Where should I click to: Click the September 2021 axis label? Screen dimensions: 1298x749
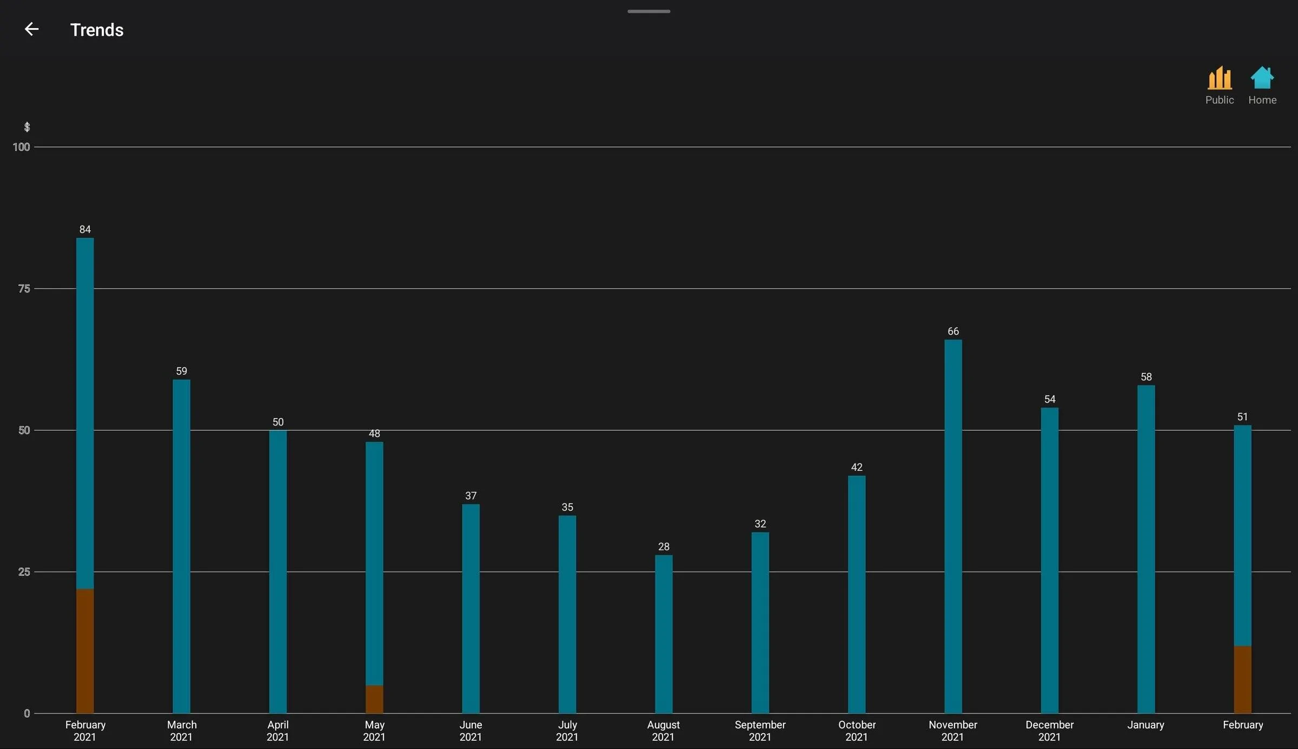click(x=760, y=731)
